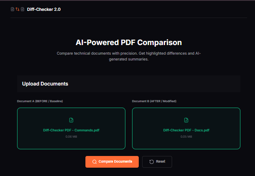Click the Upload Documents section header
Screen dimensions: 255x176
(45, 84)
